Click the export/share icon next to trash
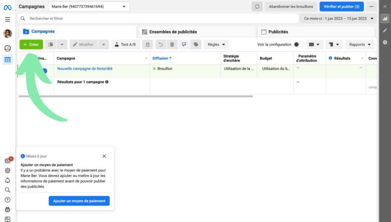Image resolution: width=391 pixels, height=222 pixels. click(x=184, y=45)
